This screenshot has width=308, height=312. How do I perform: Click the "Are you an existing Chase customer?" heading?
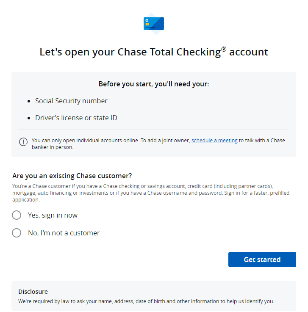tap(71, 176)
